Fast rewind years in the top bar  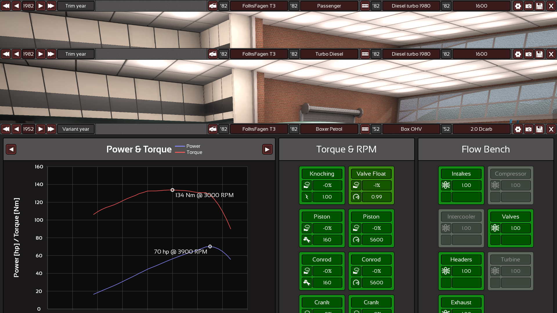pos(6,6)
